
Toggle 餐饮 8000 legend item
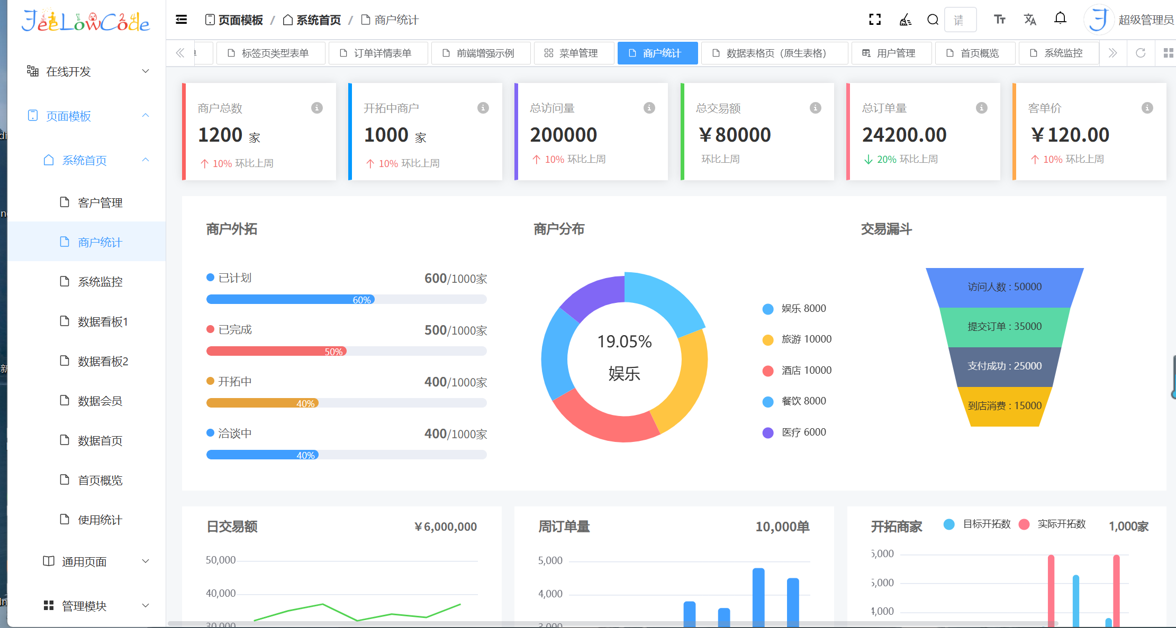point(794,401)
